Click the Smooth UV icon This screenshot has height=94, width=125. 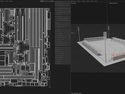coord(56,41)
